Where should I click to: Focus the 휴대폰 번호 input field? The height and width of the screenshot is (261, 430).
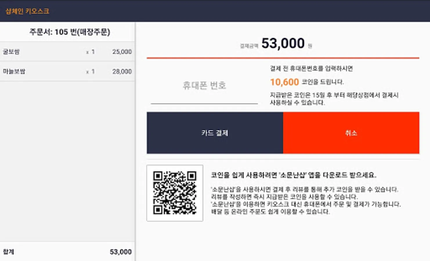coord(204,87)
